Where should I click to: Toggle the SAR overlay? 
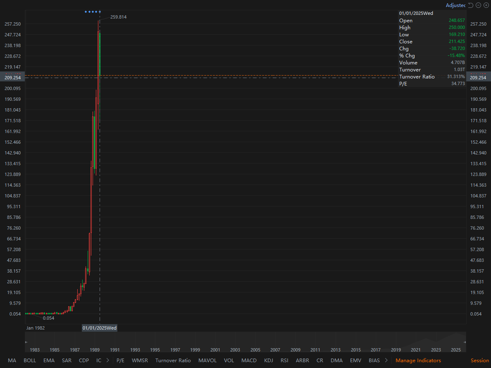[x=67, y=361]
